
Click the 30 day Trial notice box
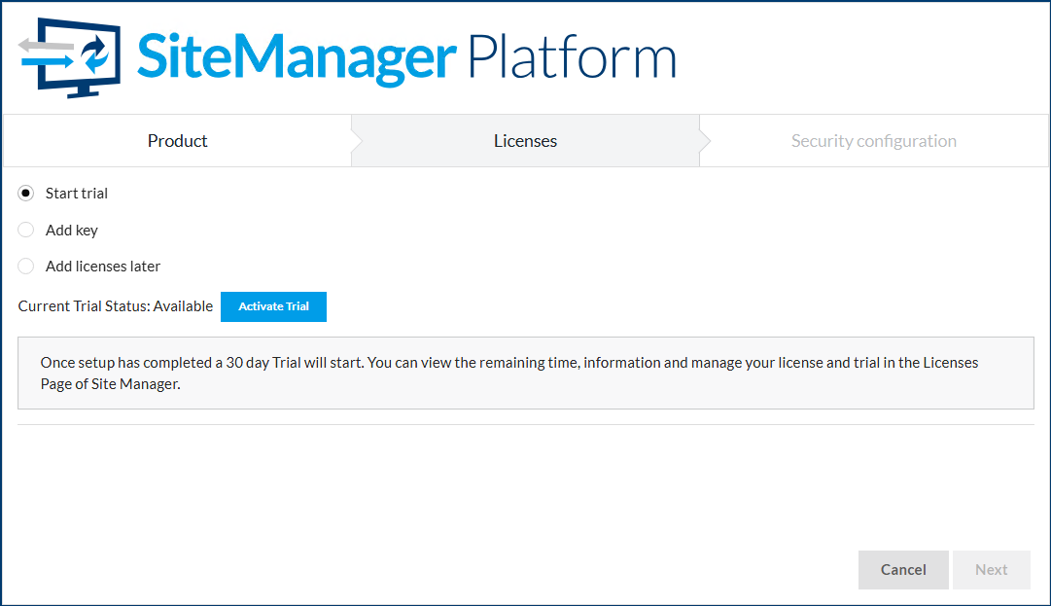[x=525, y=373]
